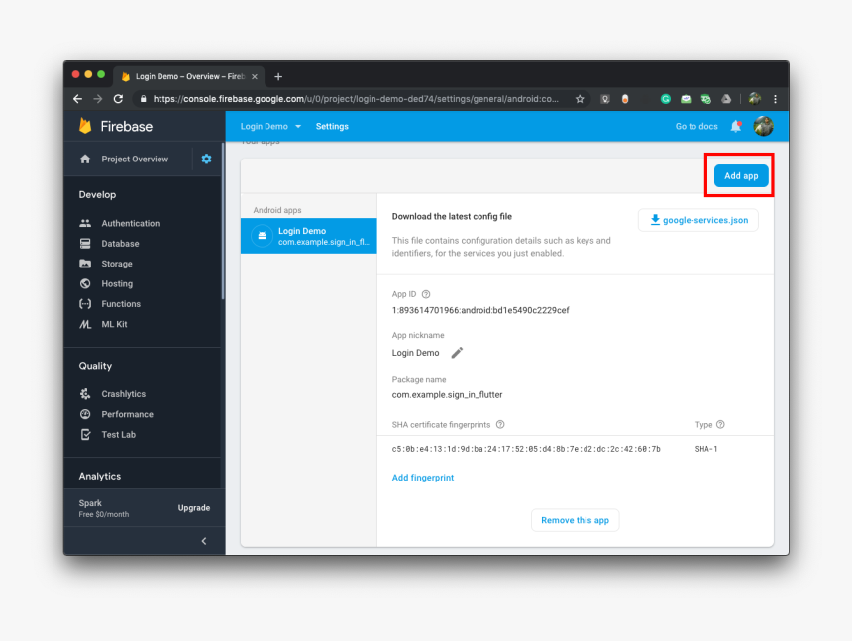Screen dimensions: 852x641
Task: Go back in browser history
Action: click(x=77, y=99)
